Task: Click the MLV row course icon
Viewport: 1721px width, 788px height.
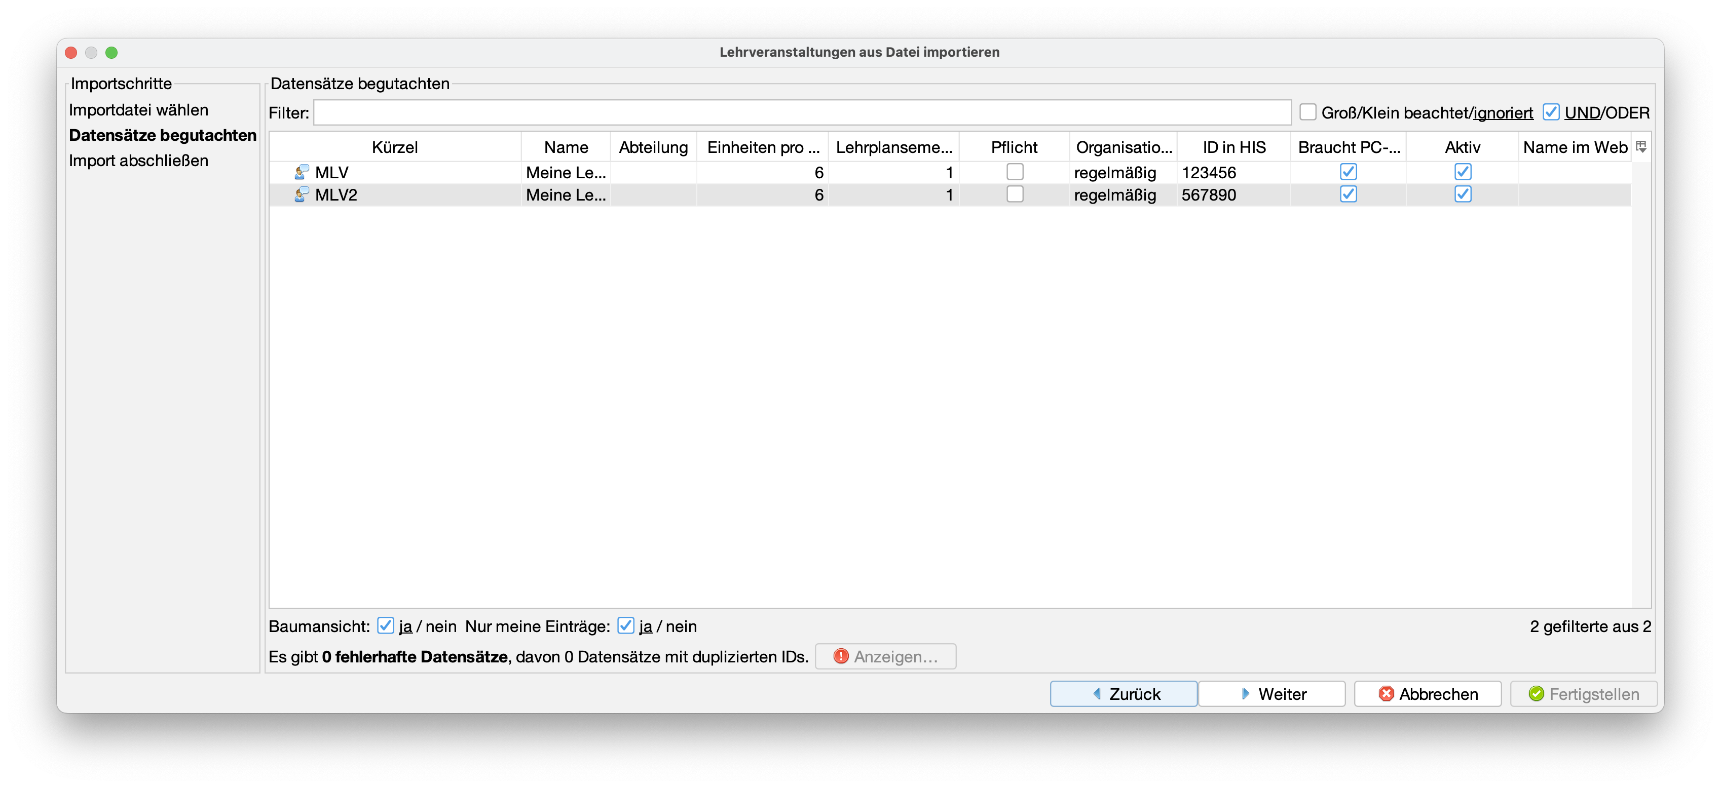Action: (302, 172)
